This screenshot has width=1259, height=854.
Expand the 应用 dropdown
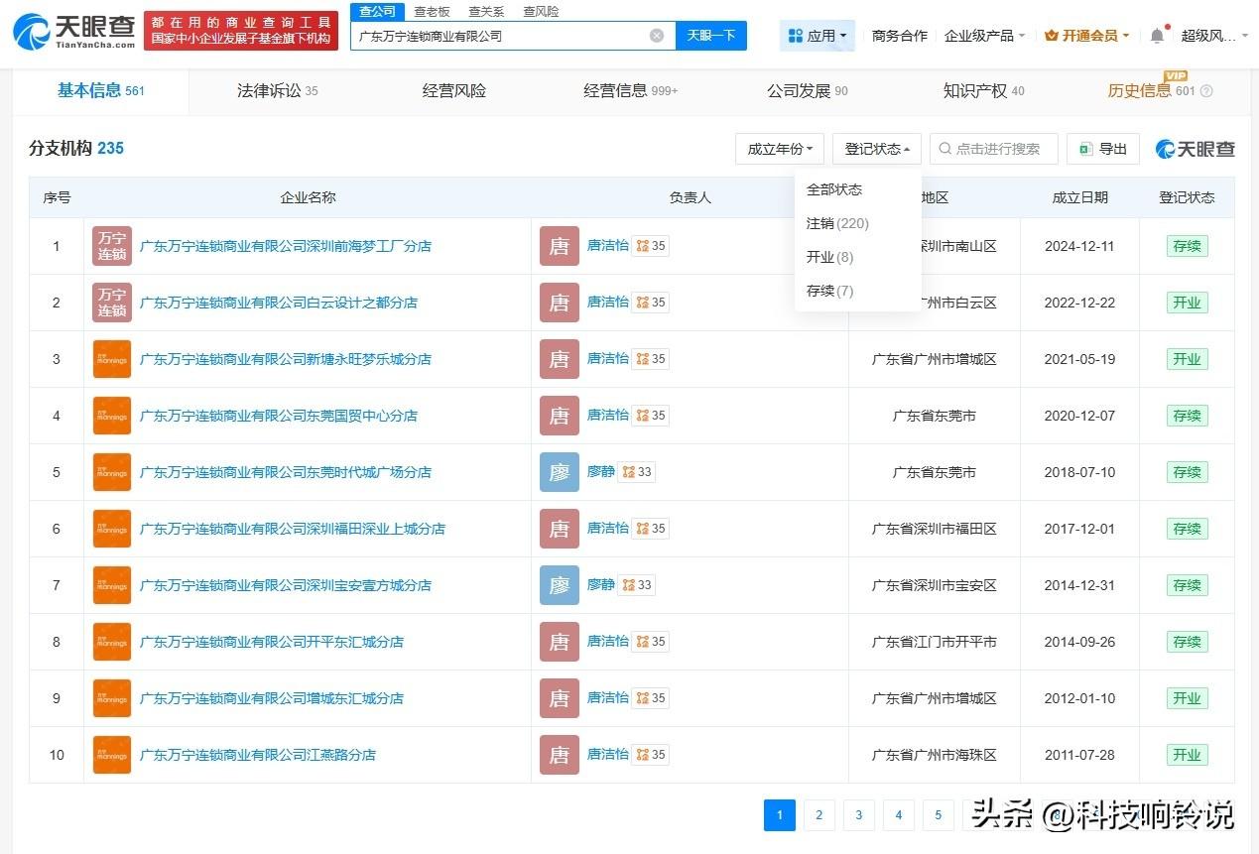818,36
